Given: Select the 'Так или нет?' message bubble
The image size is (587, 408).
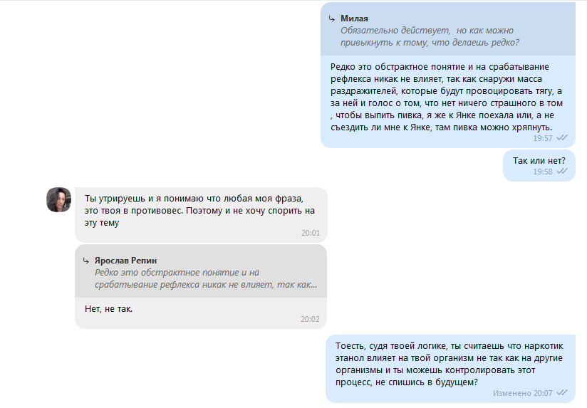Looking at the screenshot, I should (x=539, y=165).
